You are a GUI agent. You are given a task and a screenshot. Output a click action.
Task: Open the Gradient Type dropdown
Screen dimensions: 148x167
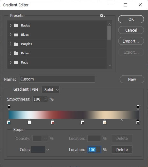[x=51, y=90]
